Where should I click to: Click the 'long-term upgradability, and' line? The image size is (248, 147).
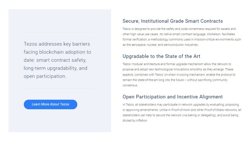56,68
